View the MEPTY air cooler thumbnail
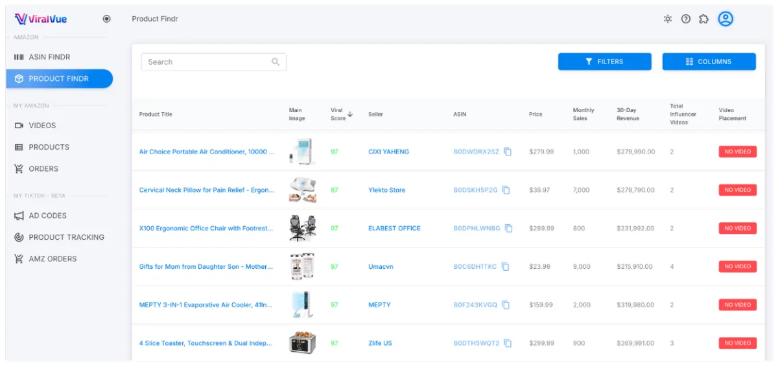Viewport: 778px width, 366px height. 303,304
